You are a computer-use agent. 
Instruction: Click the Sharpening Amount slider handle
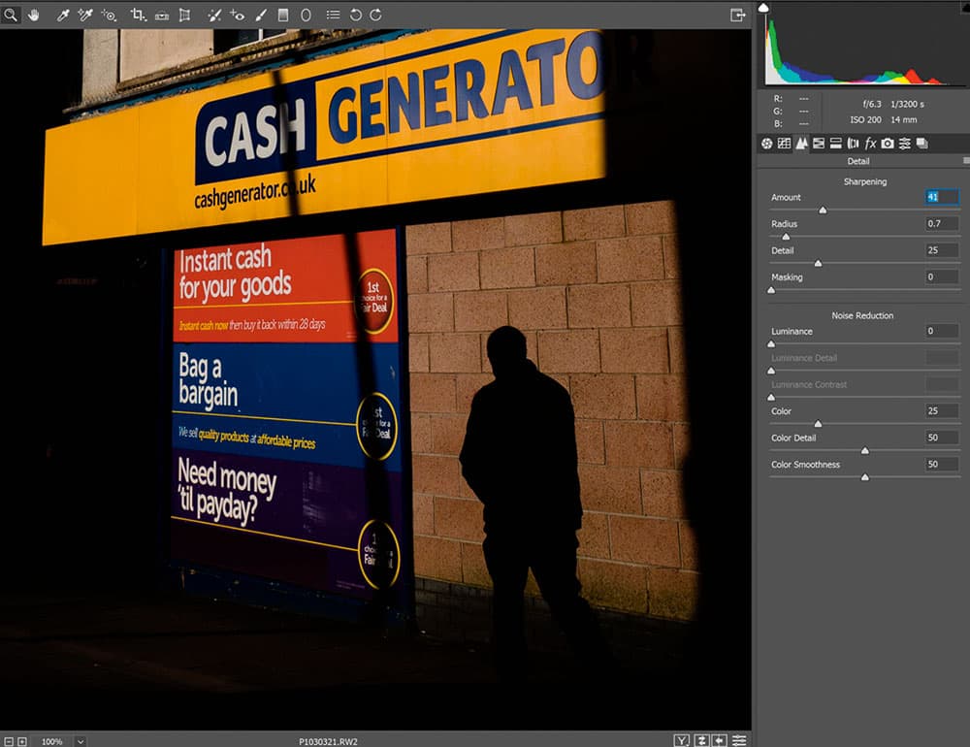823,211
